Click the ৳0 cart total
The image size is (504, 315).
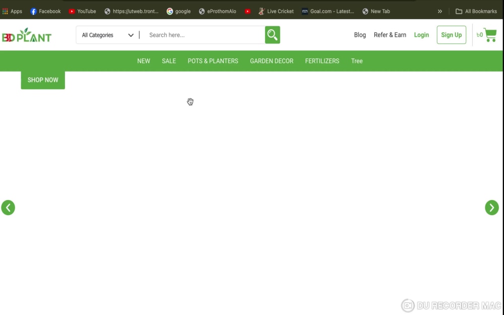[x=480, y=35]
